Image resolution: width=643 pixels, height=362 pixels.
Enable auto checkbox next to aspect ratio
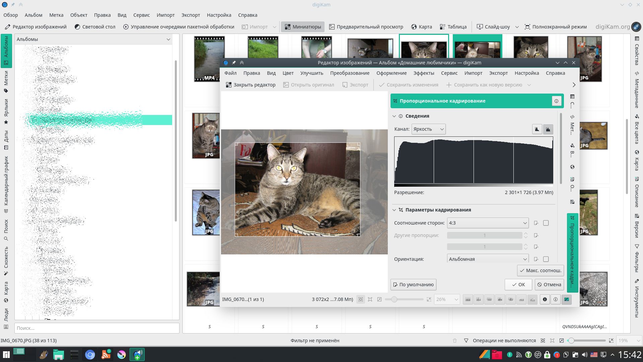click(546, 223)
